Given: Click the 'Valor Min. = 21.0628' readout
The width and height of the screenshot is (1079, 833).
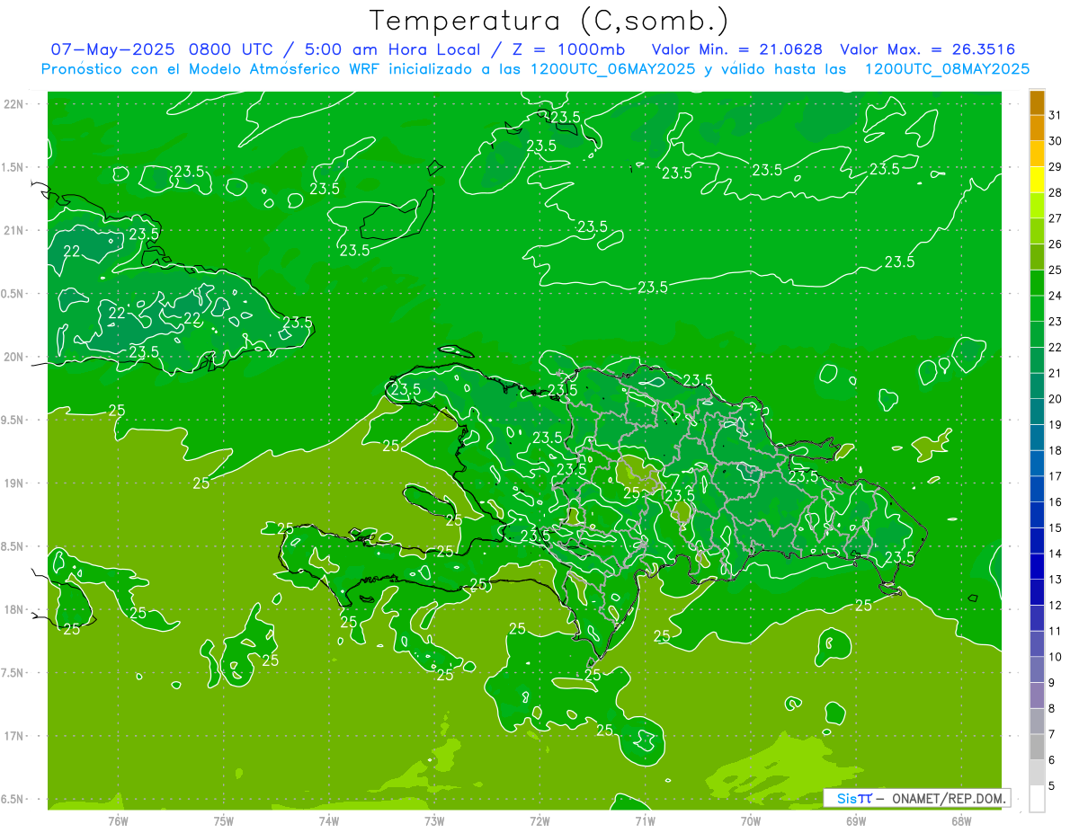Looking at the screenshot, I should [x=736, y=49].
